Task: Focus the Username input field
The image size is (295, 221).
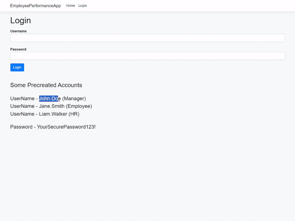Action: (147, 38)
